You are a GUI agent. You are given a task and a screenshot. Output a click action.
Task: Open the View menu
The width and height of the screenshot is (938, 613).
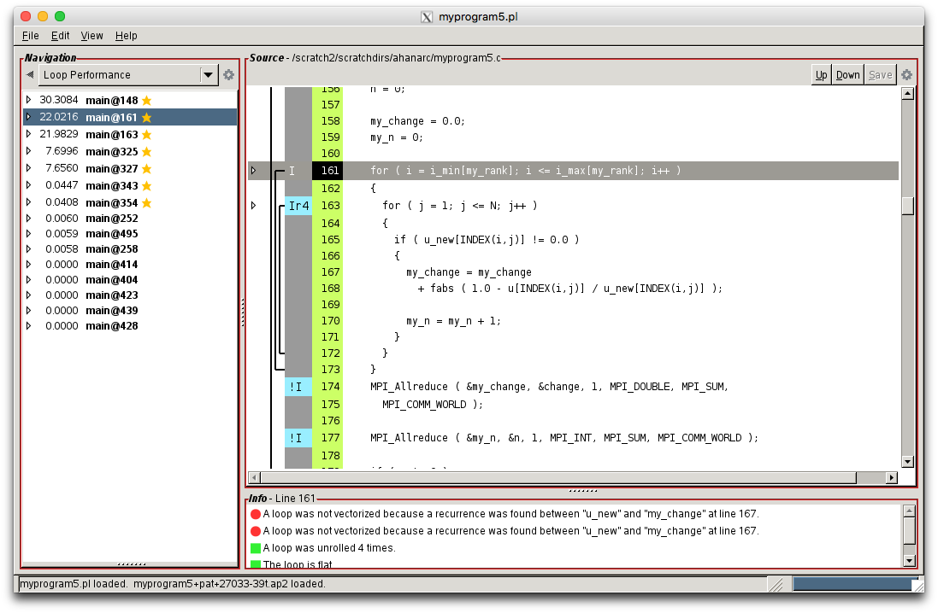point(91,36)
